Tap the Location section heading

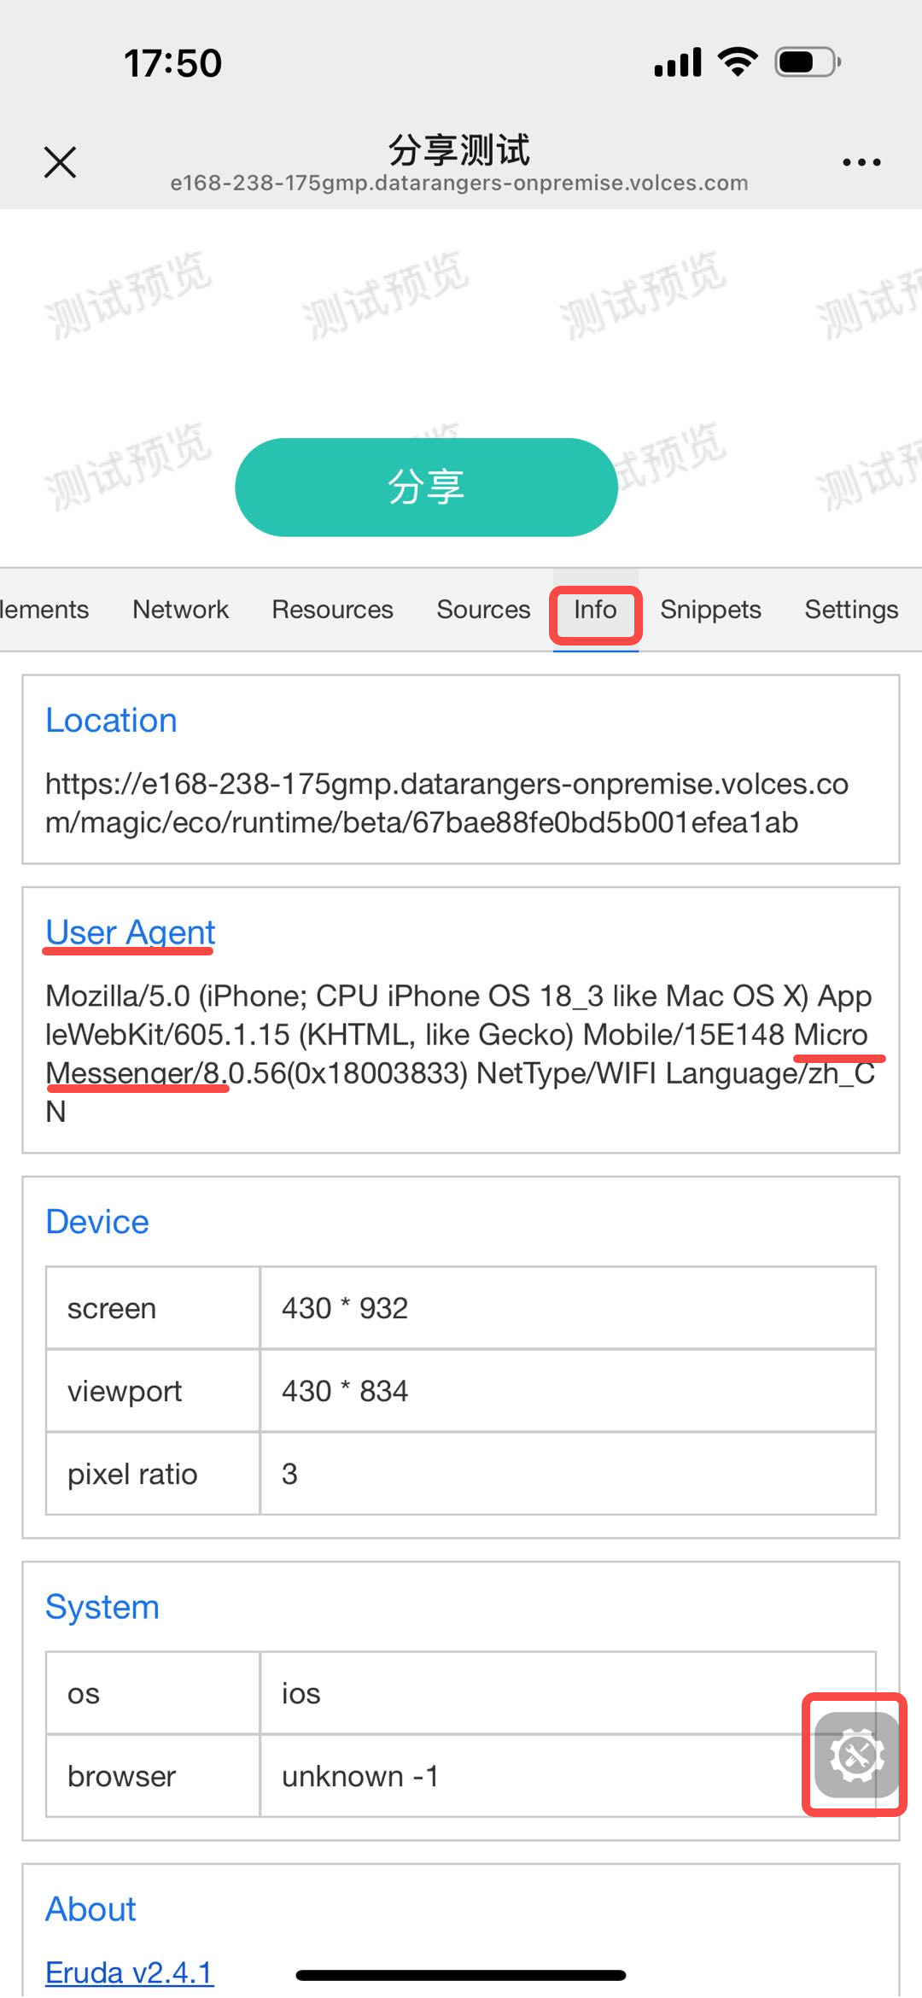tap(111, 721)
